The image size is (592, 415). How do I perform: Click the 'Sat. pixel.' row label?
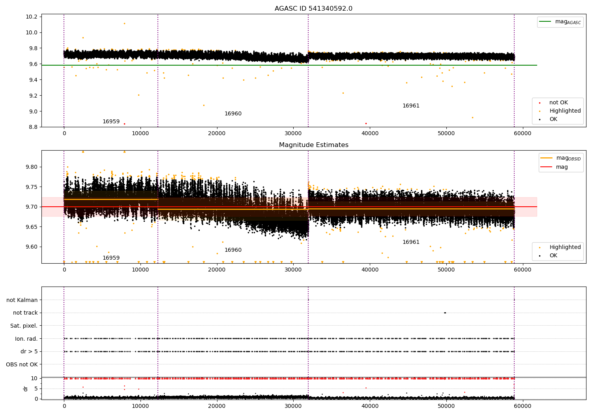coord(24,326)
